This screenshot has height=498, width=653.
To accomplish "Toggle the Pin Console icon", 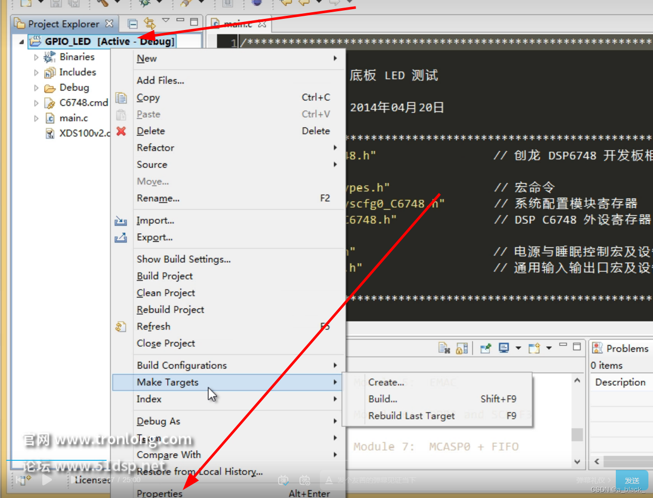I will [485, 348].
